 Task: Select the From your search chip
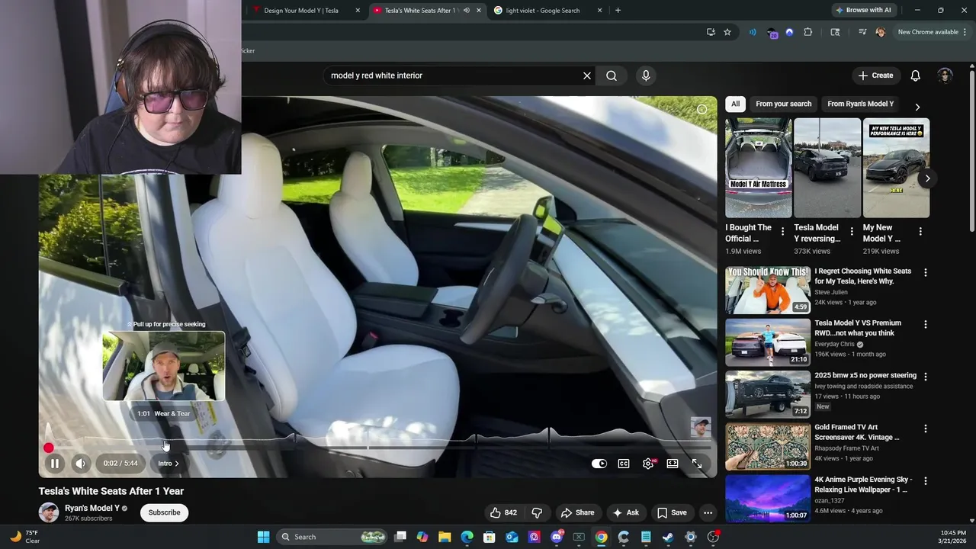click(x=783, y=104)
